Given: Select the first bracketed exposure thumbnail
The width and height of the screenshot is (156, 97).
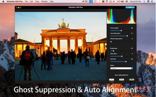Looking at the screenshot, I should point(112,80).
